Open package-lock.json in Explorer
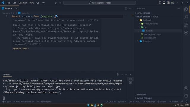The image size is (190, 107). click(153, 34)
